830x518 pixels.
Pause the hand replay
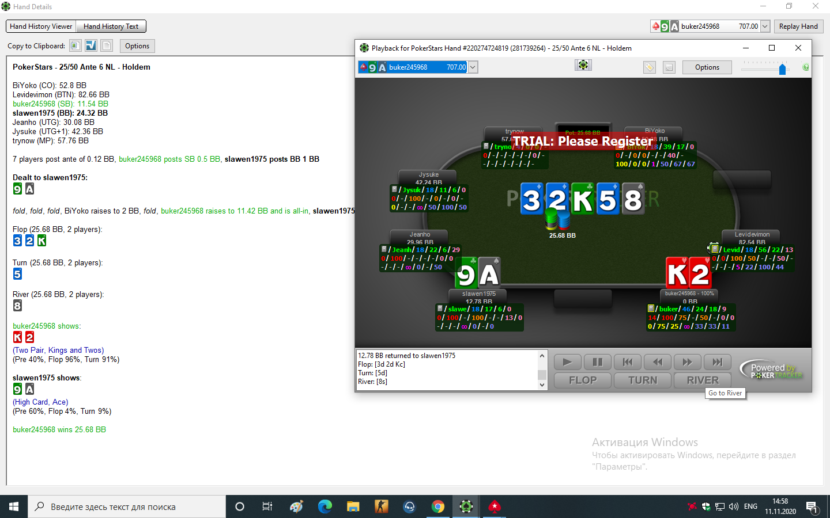(x=598, y=362)
